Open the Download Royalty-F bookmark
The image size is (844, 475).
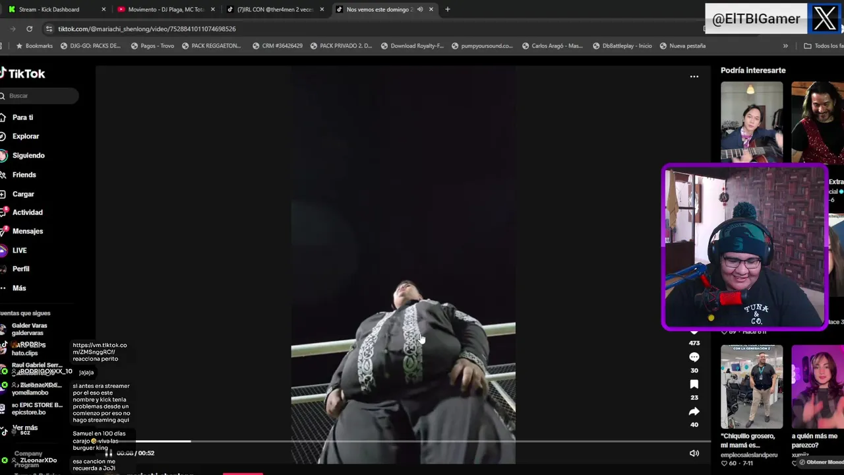point(412,46)
